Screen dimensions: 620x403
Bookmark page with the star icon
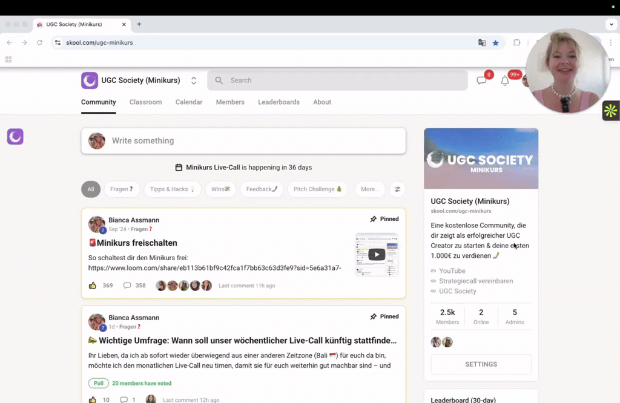pos(495,43)
